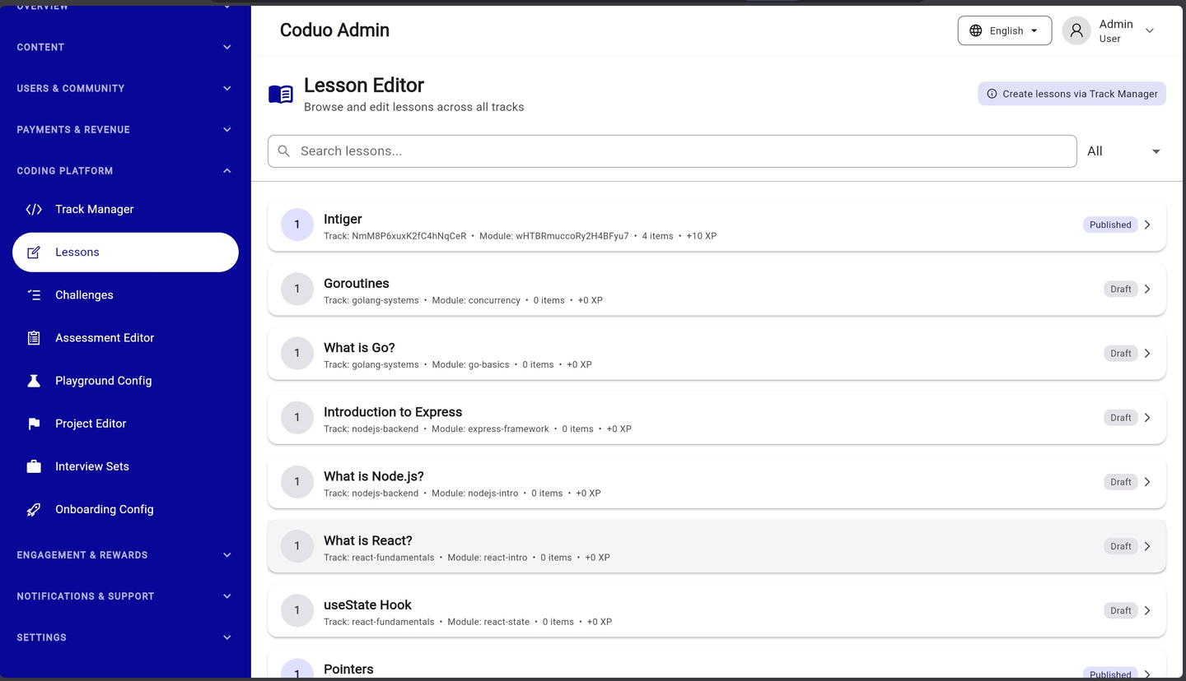This screenshot has width=1186, height=681.
Task: Click the Introduction to Express title
Action: [x=393, y=412]
